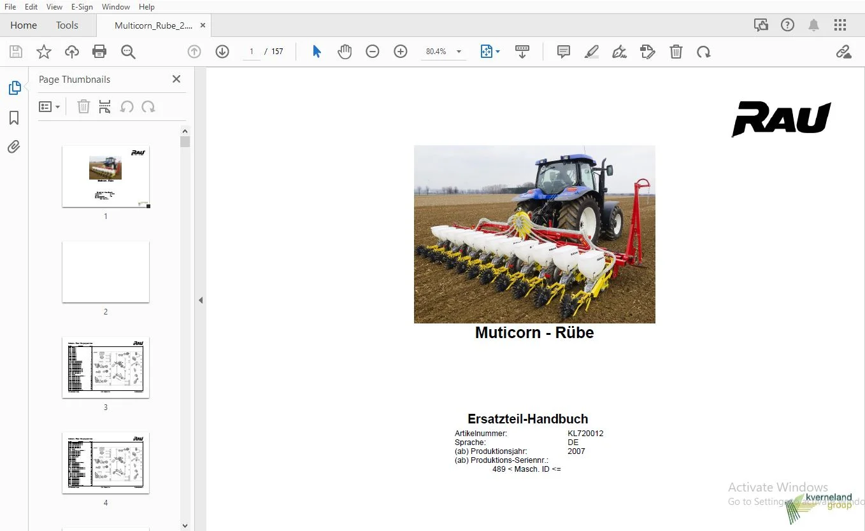Click the Save file icon
The width and height of the screenshot is (865, 531).
(16, 52)
